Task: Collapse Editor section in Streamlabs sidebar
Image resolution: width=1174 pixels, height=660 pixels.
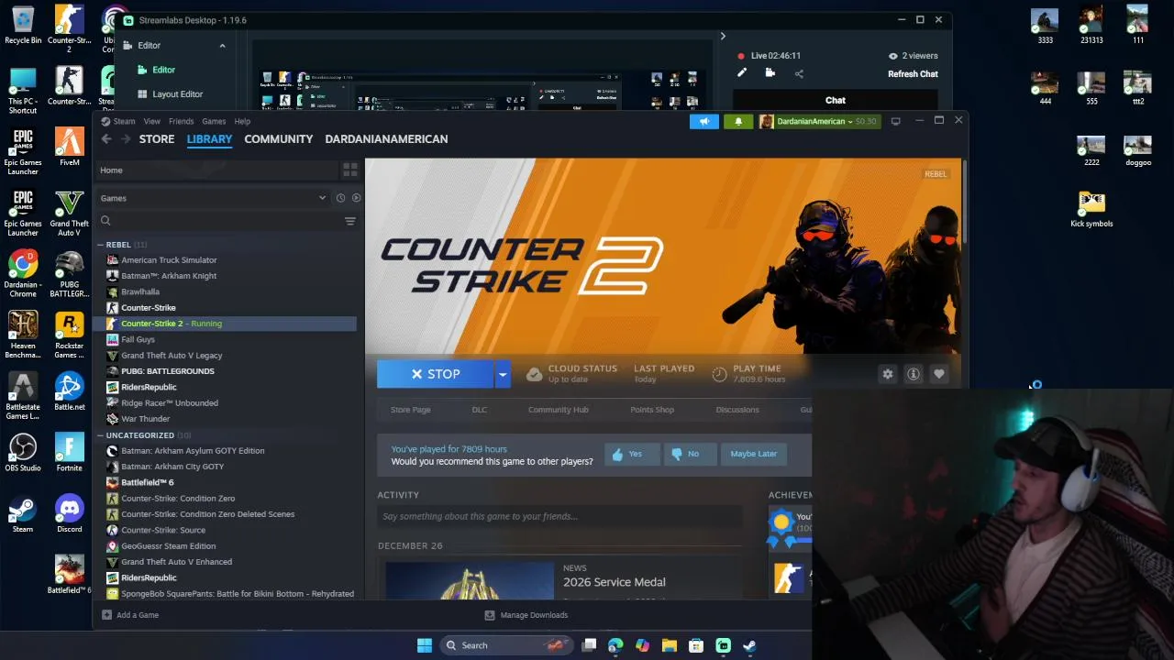Action: click(x=222, y=46)
